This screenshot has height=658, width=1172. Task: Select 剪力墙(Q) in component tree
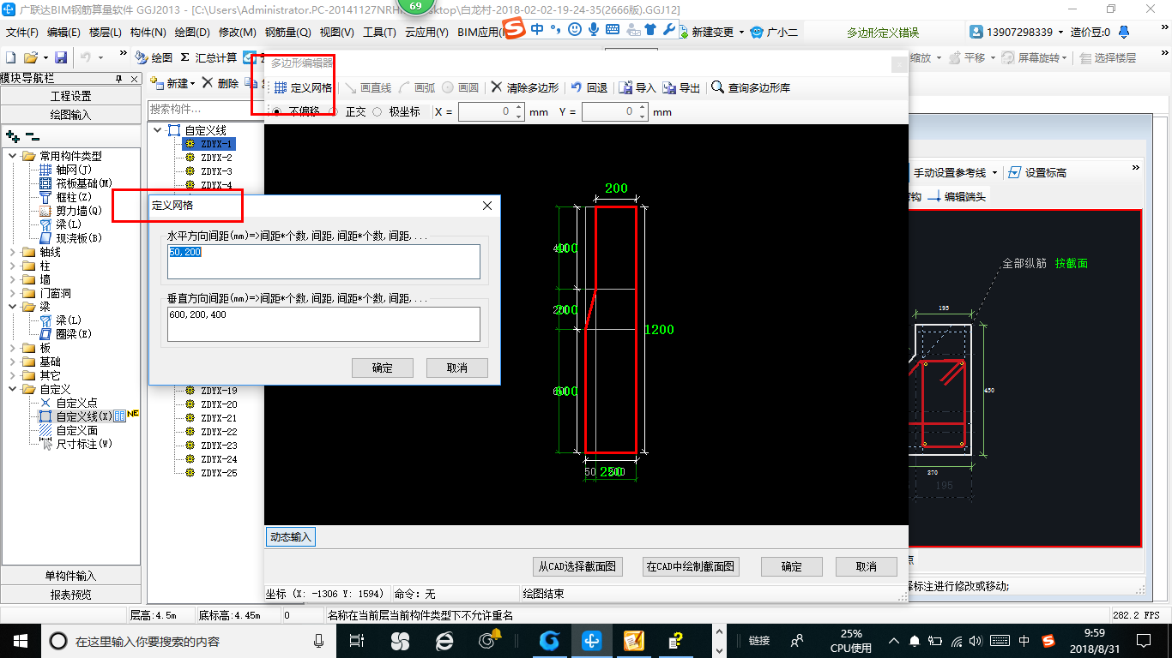(x=79, y=211)
